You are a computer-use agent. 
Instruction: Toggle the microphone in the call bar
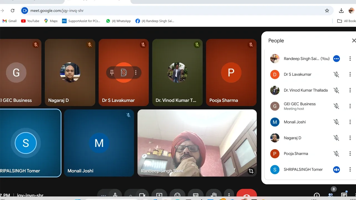point(115,195)
